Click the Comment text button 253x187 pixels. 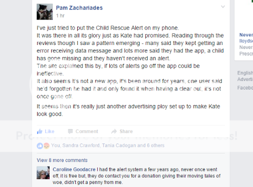coord(87,131)
